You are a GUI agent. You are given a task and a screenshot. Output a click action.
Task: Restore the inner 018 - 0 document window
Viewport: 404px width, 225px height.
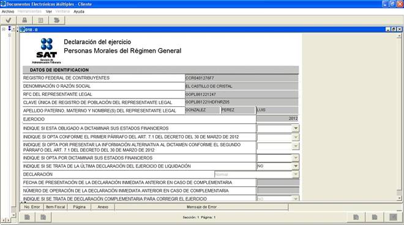(x=394, y=29)
